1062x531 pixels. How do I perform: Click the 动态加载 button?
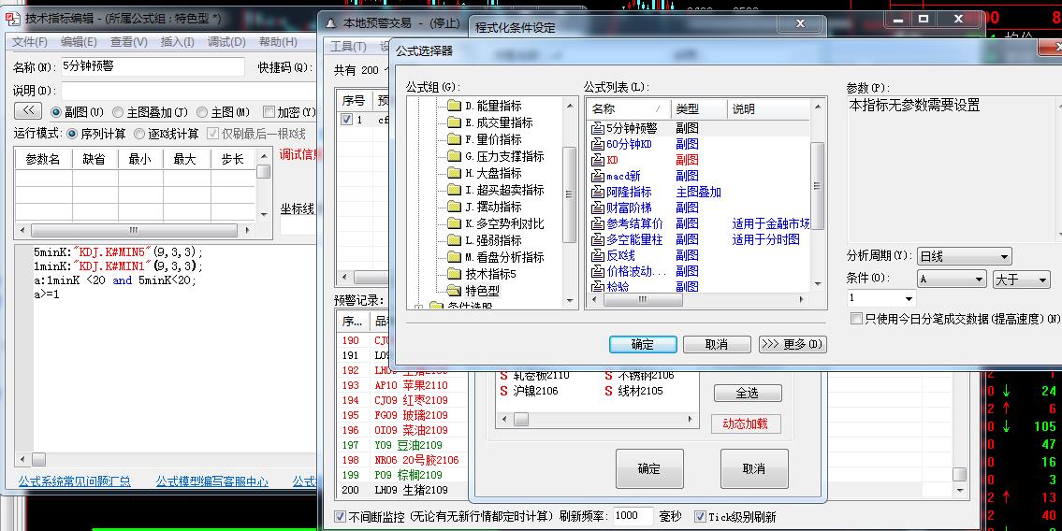(746, 424)
